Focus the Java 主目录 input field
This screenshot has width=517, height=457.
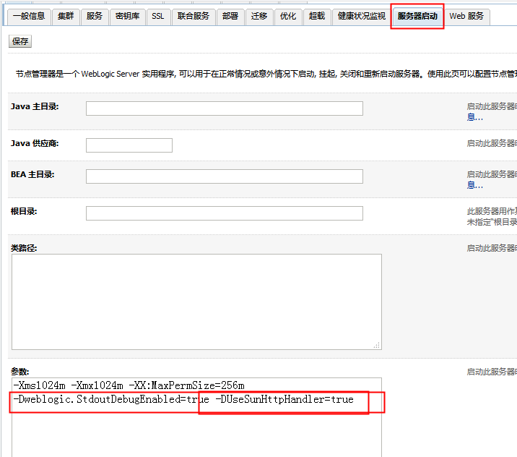(225, 108)
